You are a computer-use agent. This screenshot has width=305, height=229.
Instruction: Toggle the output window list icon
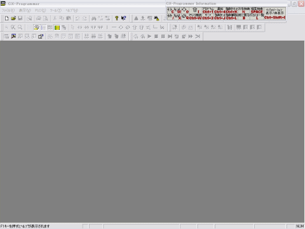tap(43, 27)
